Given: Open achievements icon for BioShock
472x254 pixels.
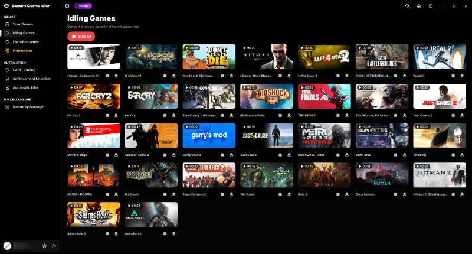Looking at the screenshot, I should pyautogui.click(x=173, y=194).
